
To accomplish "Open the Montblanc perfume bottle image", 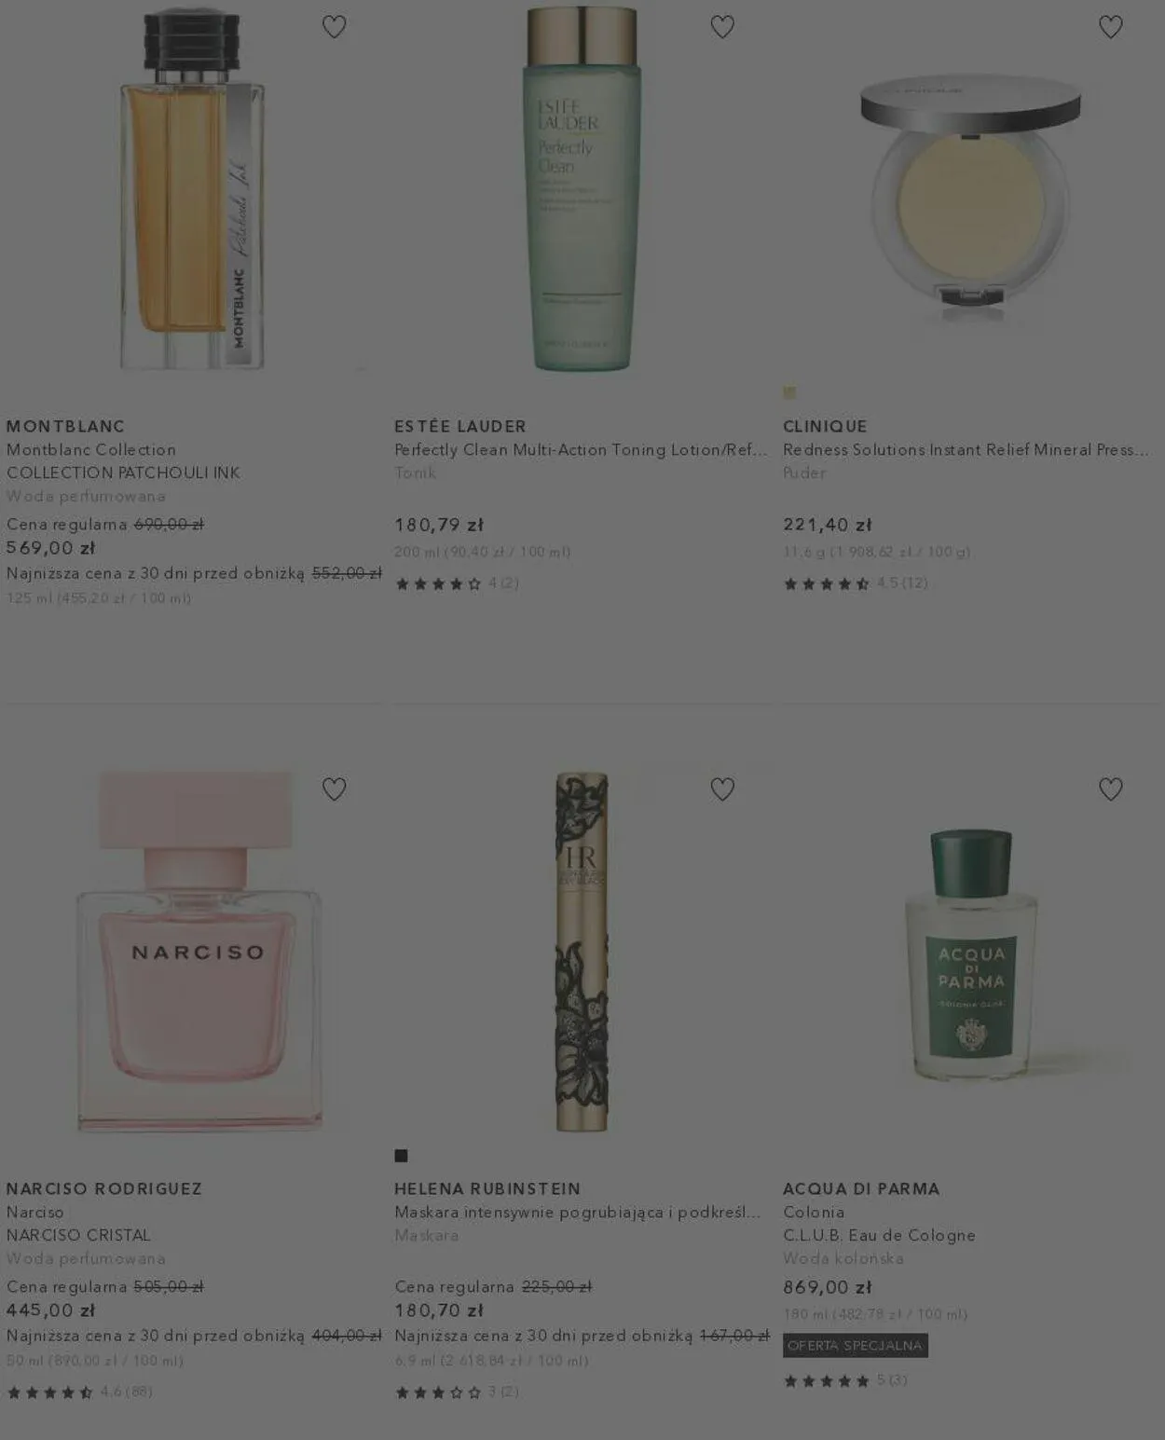I will pyautogui.click(x=193, y=189).
